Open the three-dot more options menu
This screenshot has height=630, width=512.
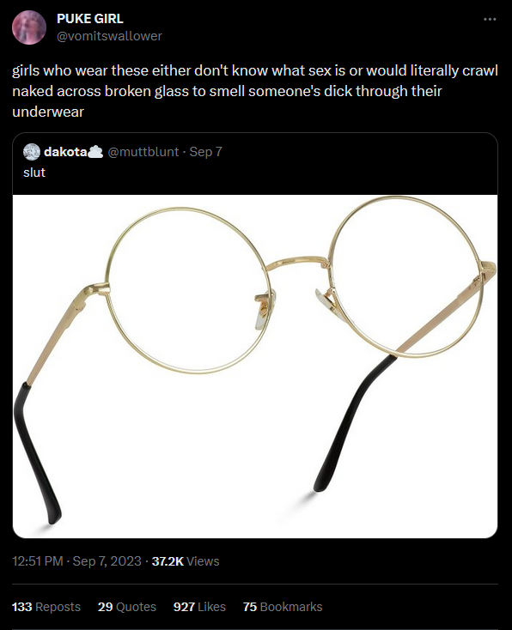click(x=490, y=19)
